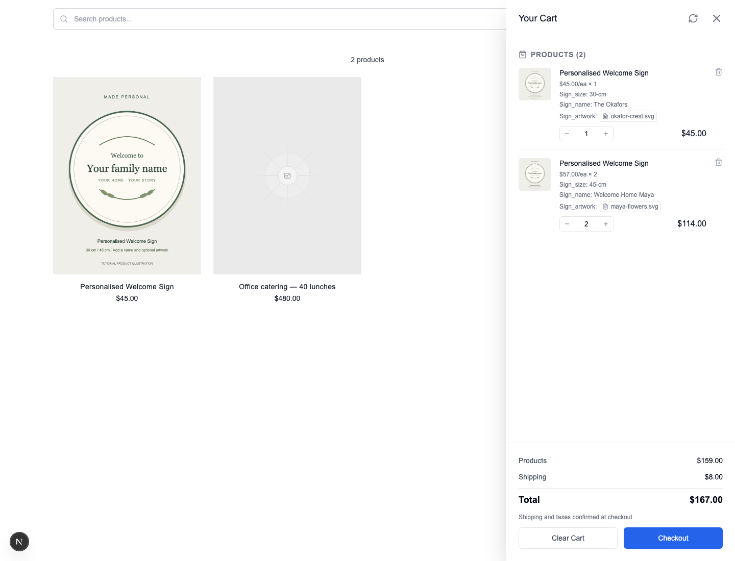Proceed with the Checkout button
The height and width of the screenshot is (561, 735).
click(673, 538)
